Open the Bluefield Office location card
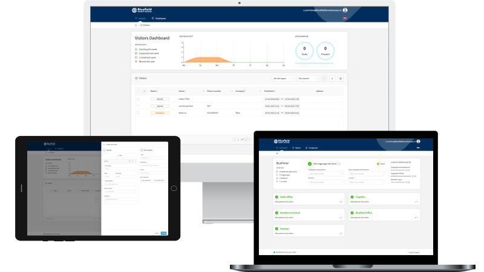The height and width of the screenshot is (272, 484). (x=384, y=215)
